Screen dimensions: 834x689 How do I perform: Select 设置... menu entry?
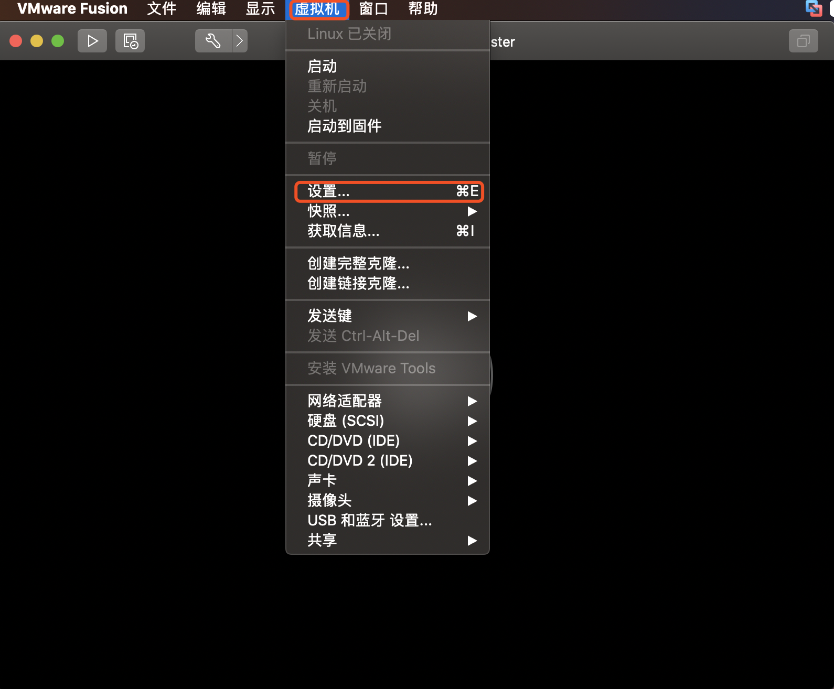(x=388, y=191)
